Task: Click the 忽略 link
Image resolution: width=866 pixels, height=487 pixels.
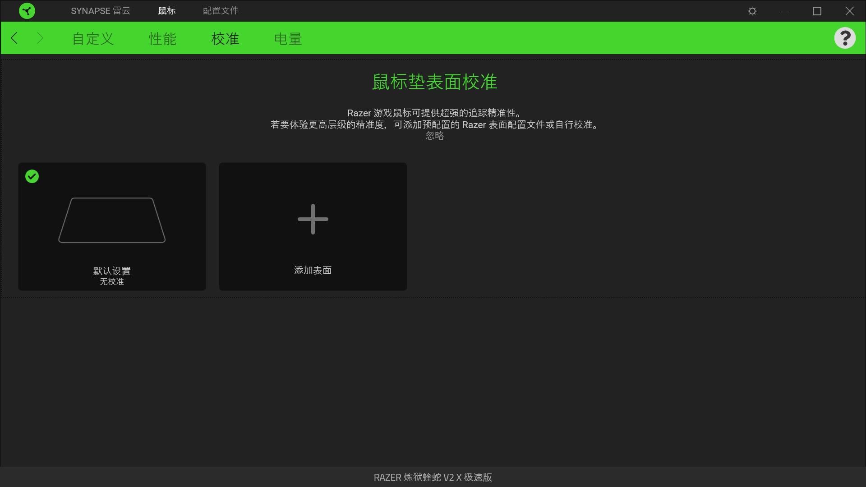Action: pyautogui.click(x=434, y=136)
